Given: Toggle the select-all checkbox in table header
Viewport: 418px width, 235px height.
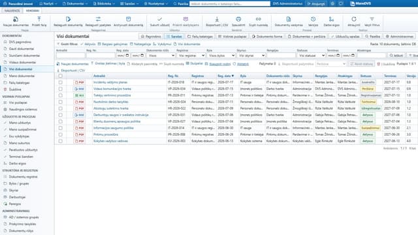Looking at the screenshot, I should coord(61,76).
